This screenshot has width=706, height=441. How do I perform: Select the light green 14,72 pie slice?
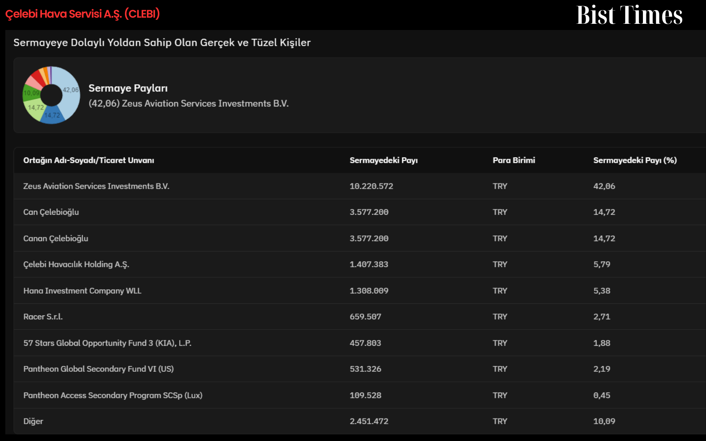[x=35, y=108]
